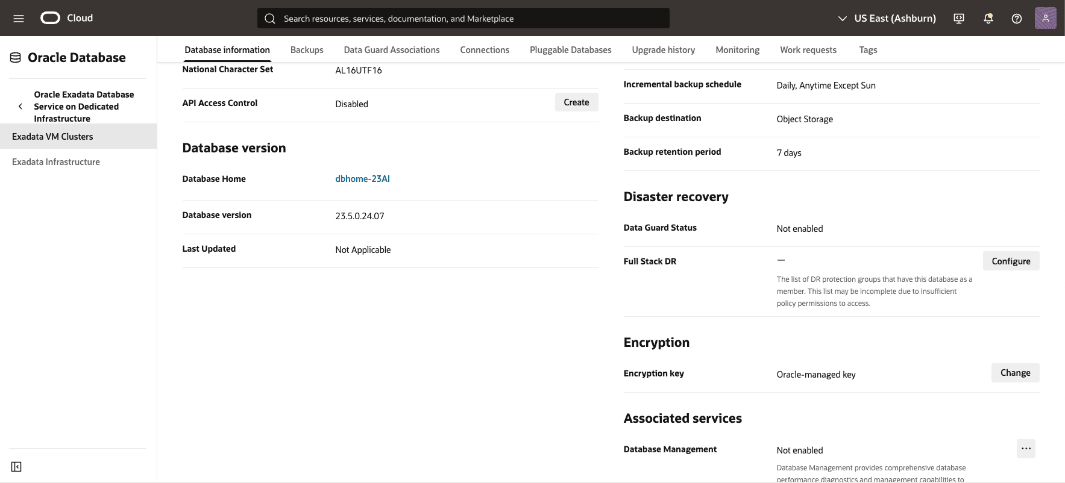Select Exadata VM Clusters in sidebar
This screenshot has height=483, width=1065.
pyautogui.click(x=78, y=137)
